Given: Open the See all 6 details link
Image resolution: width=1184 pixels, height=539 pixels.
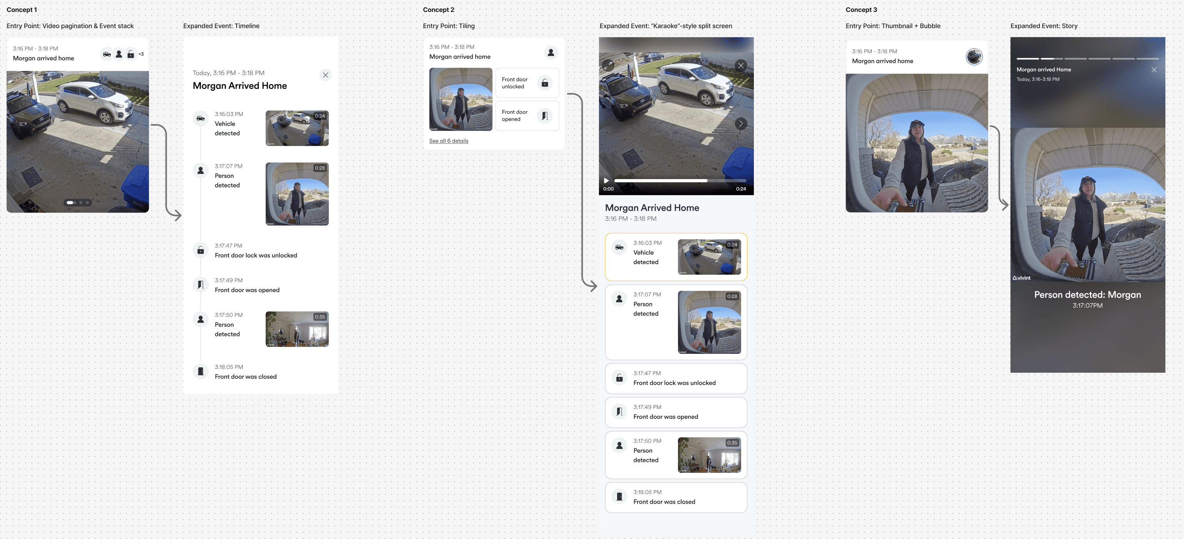Looking at the screenshot, I should pos(448,141).
